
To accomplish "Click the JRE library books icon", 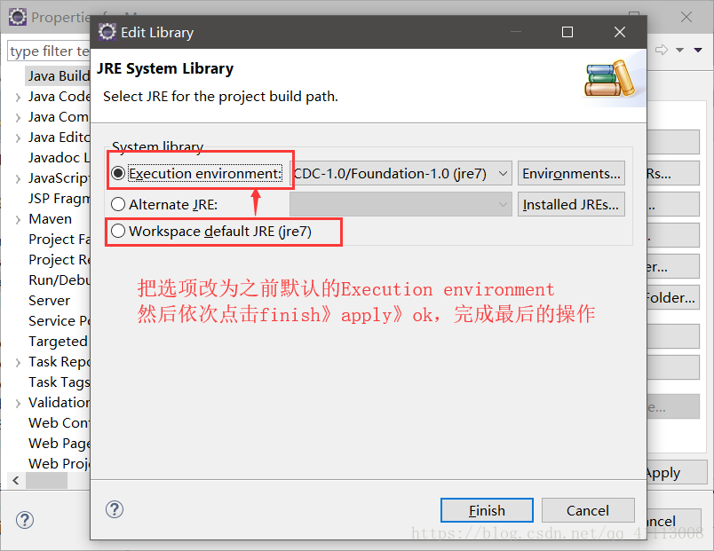I will (x=610, y=78).
